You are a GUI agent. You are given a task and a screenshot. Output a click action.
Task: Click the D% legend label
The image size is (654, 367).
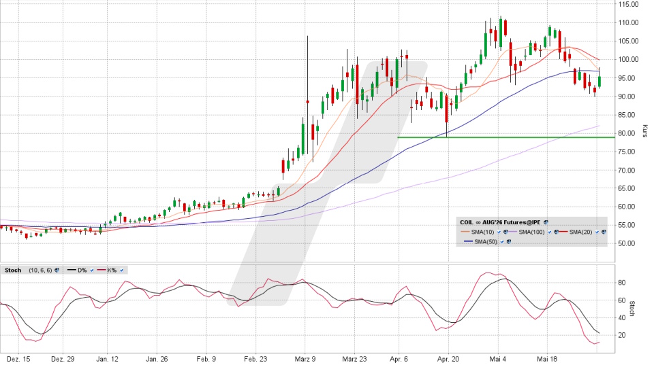pyautogui.click(x=82, y=270)
